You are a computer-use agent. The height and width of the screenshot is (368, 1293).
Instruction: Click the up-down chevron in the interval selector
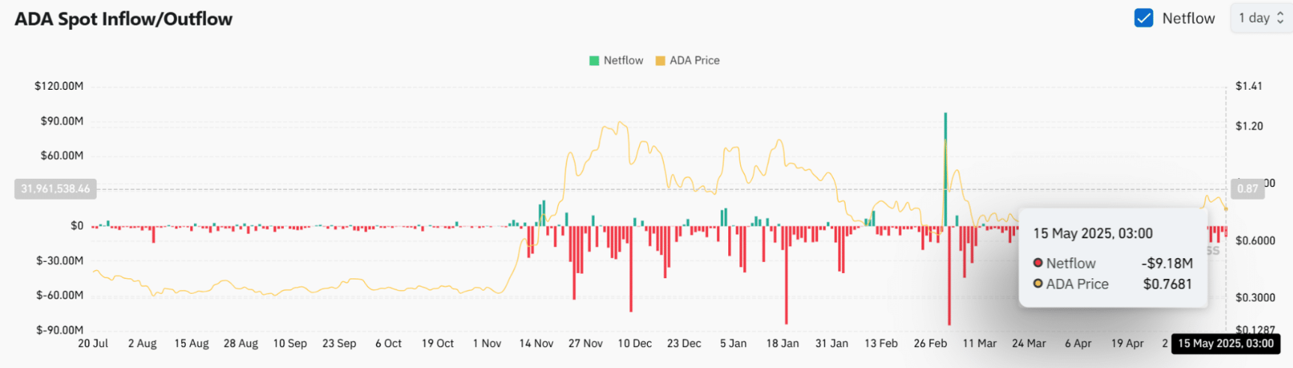pyautogui.click(x=1280, y=18)
